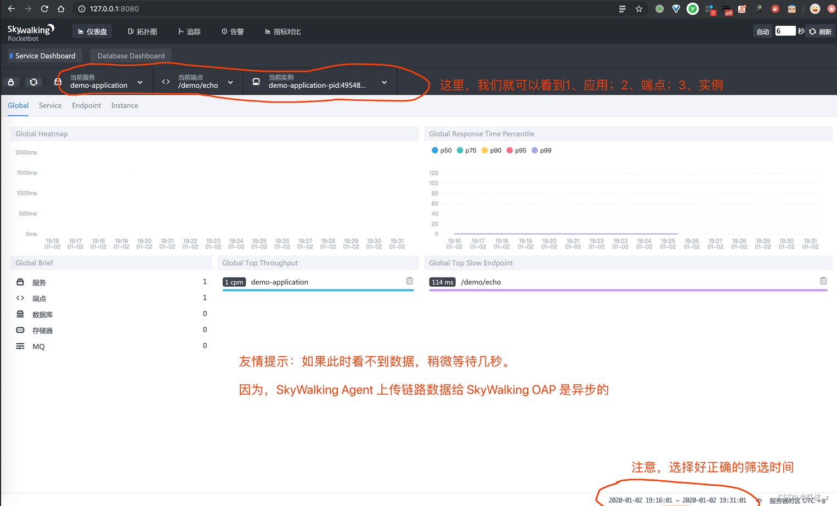Focus the refresh interval seconds input
This screenshot has height=506, width=837.
click(785, 31)
